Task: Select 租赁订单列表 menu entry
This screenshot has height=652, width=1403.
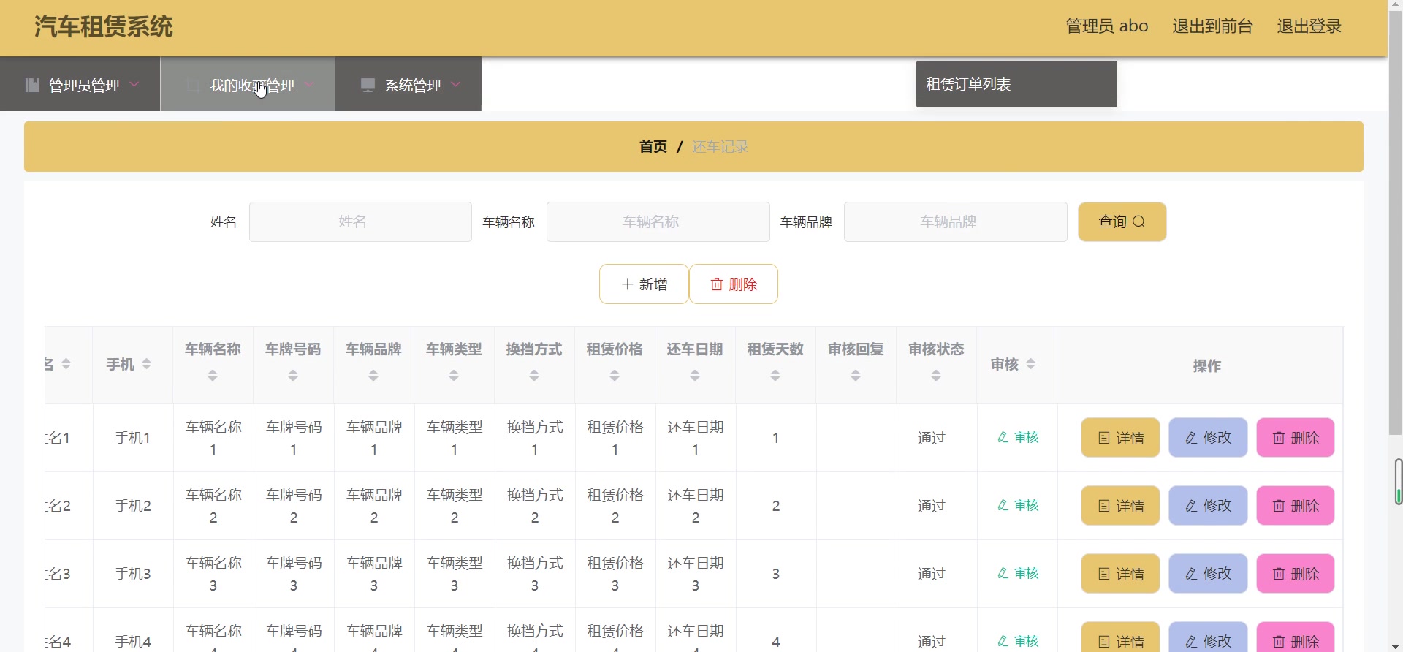Action: [1016, 84]
